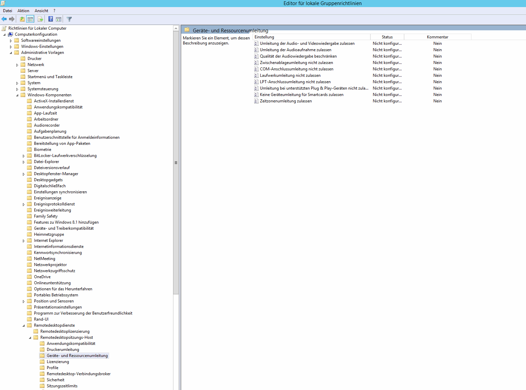
Task: Click policy icon of Umleitung der Audioaufnahme zulassen
Action: pyautogui.click(x=256, y=50)
